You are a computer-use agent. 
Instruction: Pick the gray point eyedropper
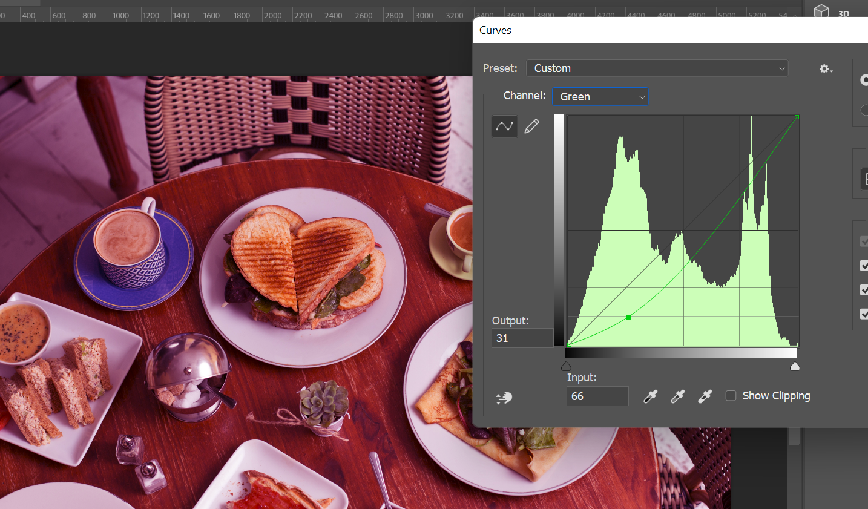[x=677, y=396]
